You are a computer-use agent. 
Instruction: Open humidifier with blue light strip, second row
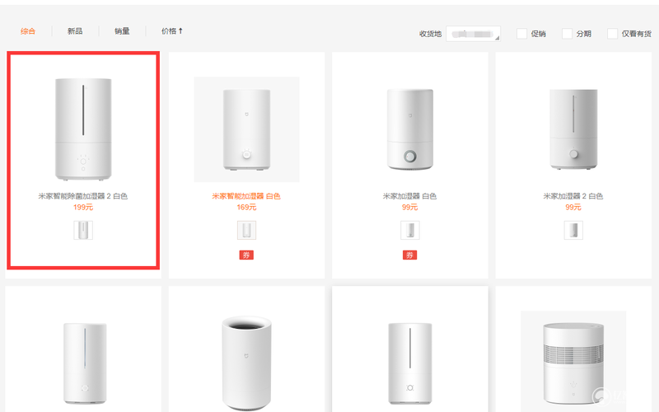coord(85,363)
